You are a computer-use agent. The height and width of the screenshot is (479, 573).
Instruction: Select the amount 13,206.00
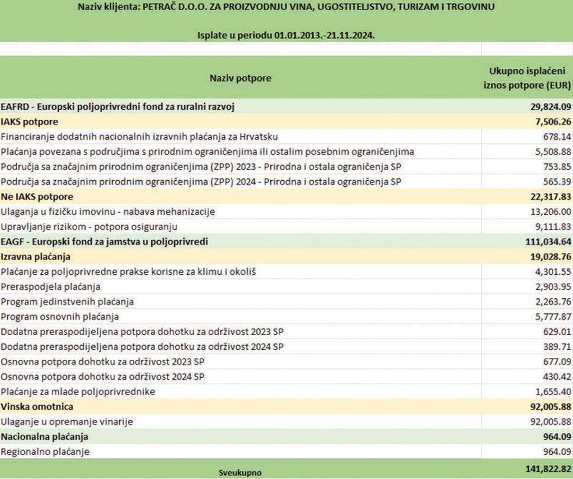pyautogui.click(x=551, y=212)
